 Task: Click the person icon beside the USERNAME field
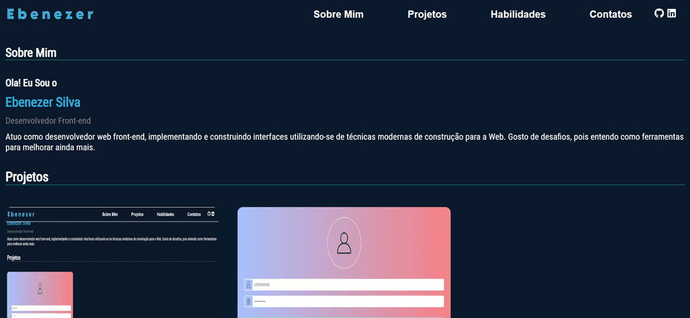pos(249,285)
